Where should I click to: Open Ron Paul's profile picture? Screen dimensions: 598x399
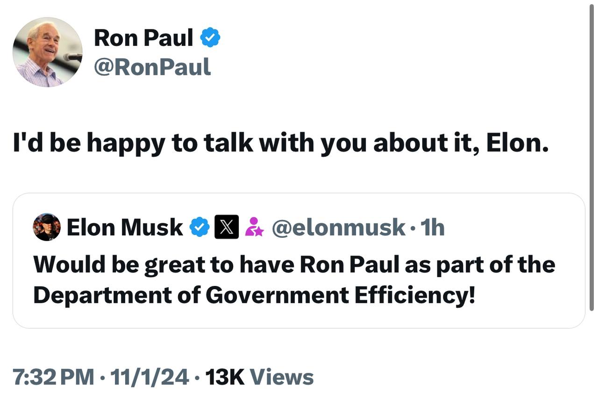[x=48, y=52]
